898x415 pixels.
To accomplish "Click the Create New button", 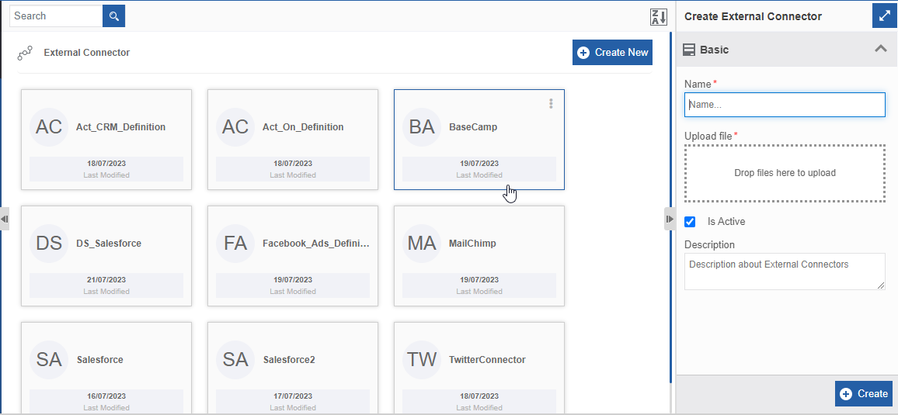I will (612, 53).
